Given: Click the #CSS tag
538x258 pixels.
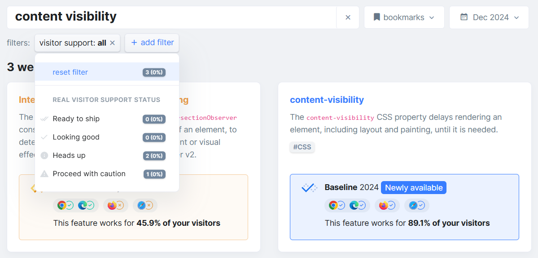Looking at the screenshot, I should click(x=302, y=147).
